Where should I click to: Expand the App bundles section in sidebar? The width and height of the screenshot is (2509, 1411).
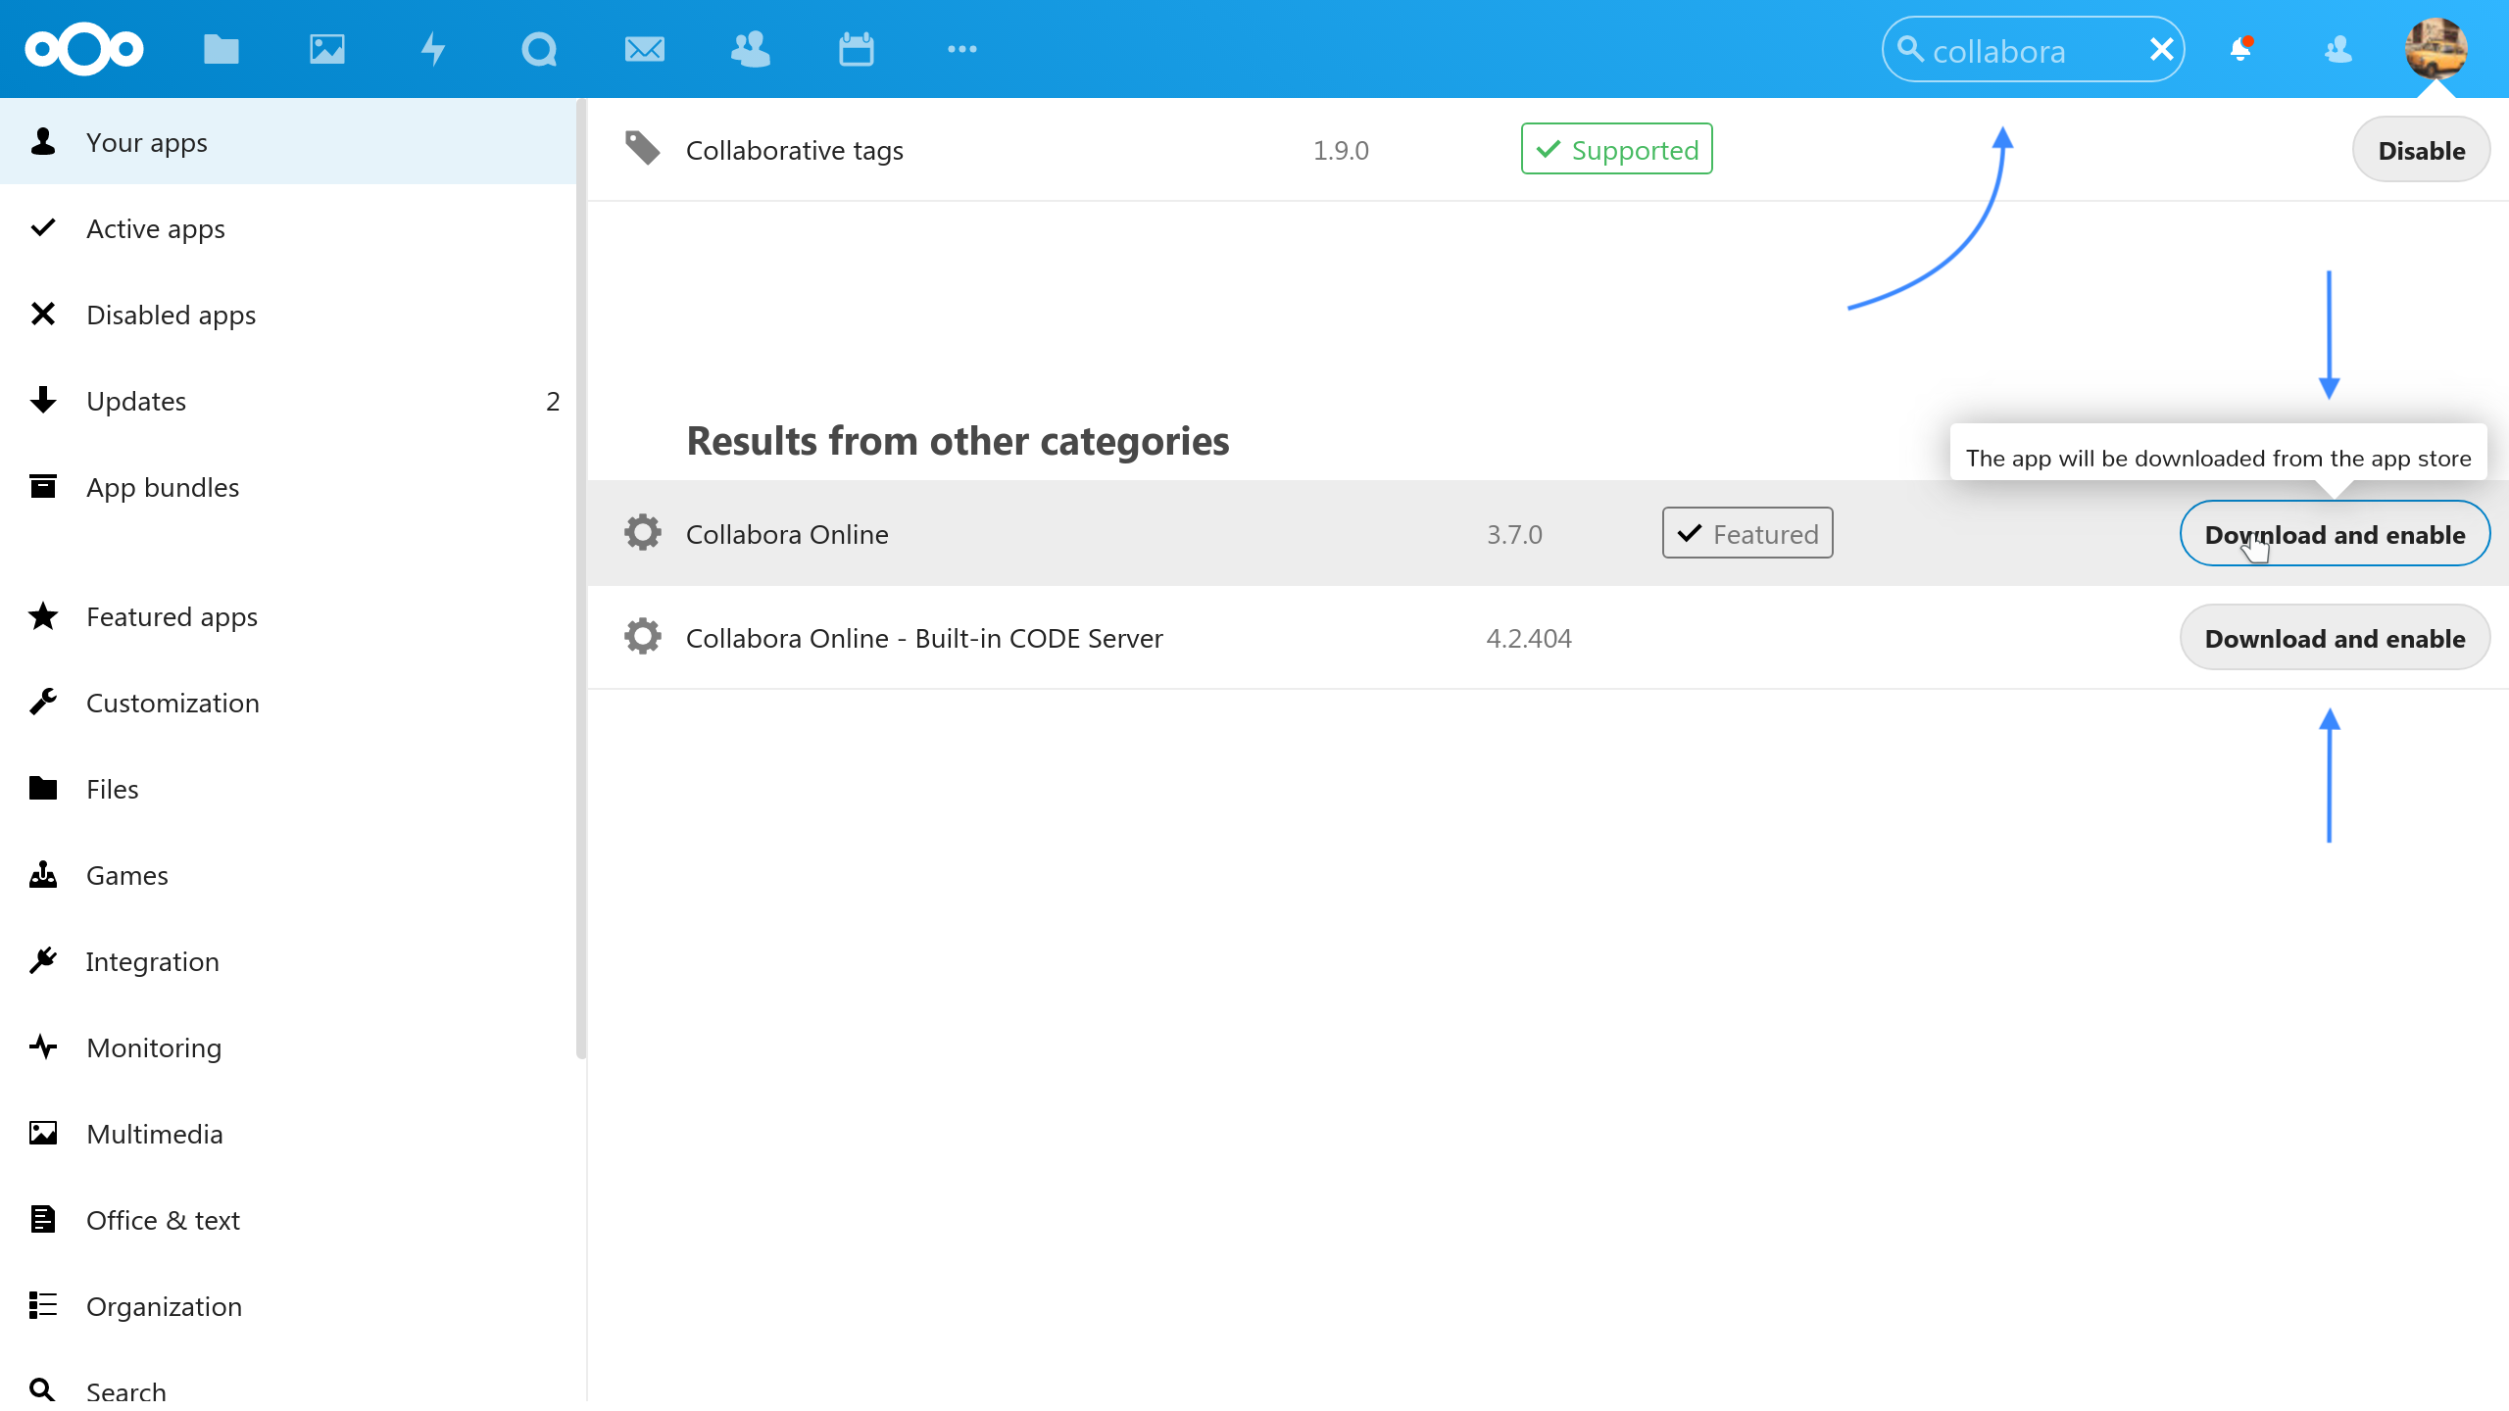162,488
